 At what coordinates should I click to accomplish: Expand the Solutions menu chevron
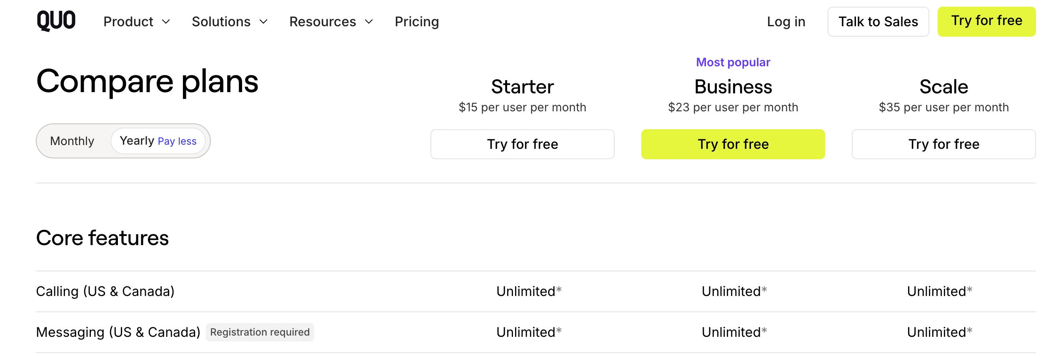pyautogui.click(x=263, y=22)
